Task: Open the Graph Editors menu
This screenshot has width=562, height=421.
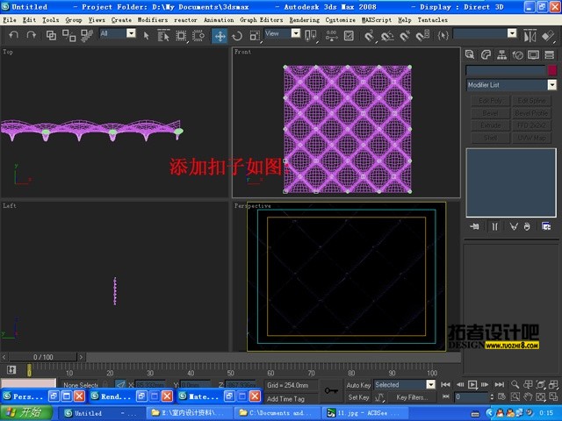Action: coord(262,20)
